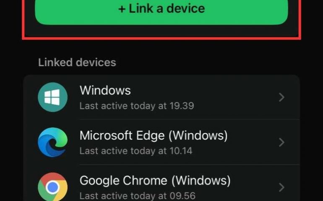Expand Microsoft Edge device chevron arrow
Image resolution: width=323 pixels, height=201 pixels.
[x=281, y=142]
